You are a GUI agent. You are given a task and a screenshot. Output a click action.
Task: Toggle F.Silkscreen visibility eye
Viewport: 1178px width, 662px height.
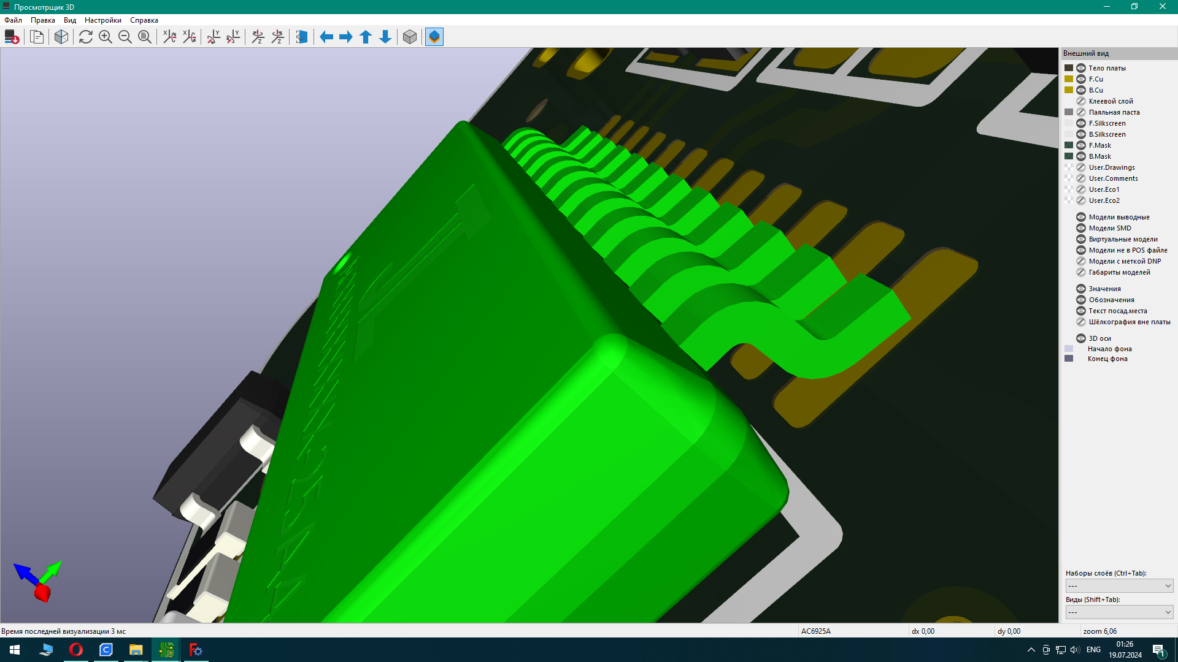click(x=1081, y=123)
